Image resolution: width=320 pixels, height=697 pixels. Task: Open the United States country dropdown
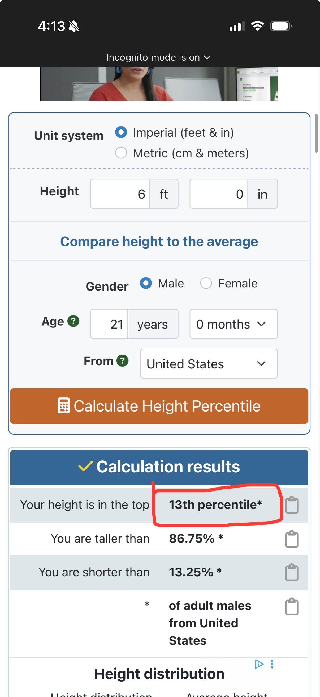click(209, 364)
